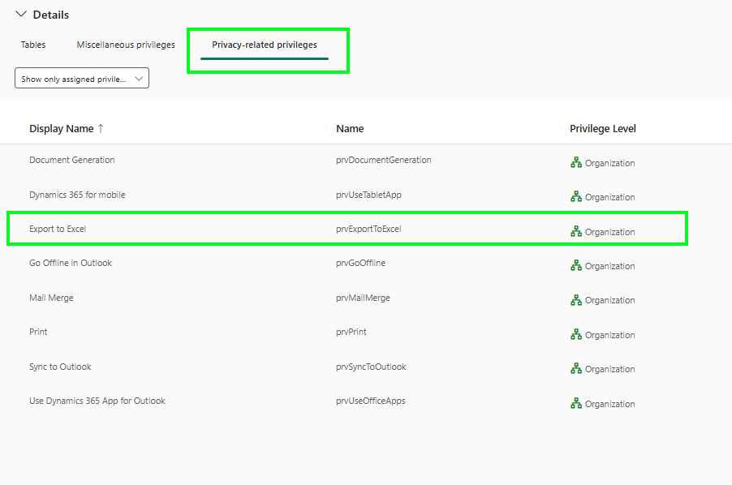Click Organization privilege icon for Print

click(576, 334)
